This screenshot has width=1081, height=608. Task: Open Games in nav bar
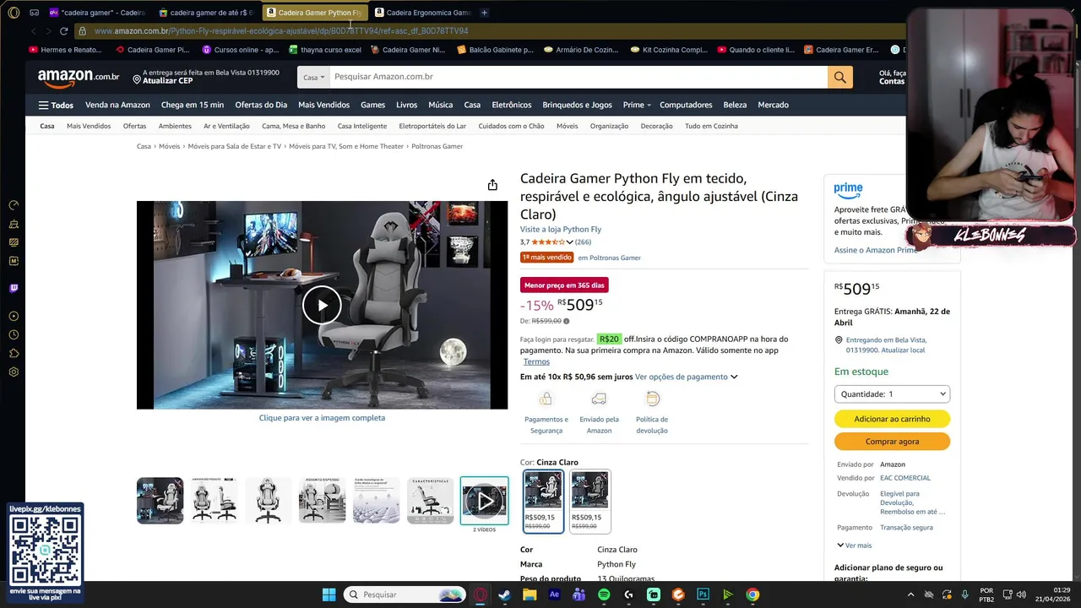point(372,105)
